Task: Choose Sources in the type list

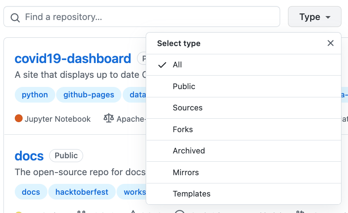Action: (244, 108)
